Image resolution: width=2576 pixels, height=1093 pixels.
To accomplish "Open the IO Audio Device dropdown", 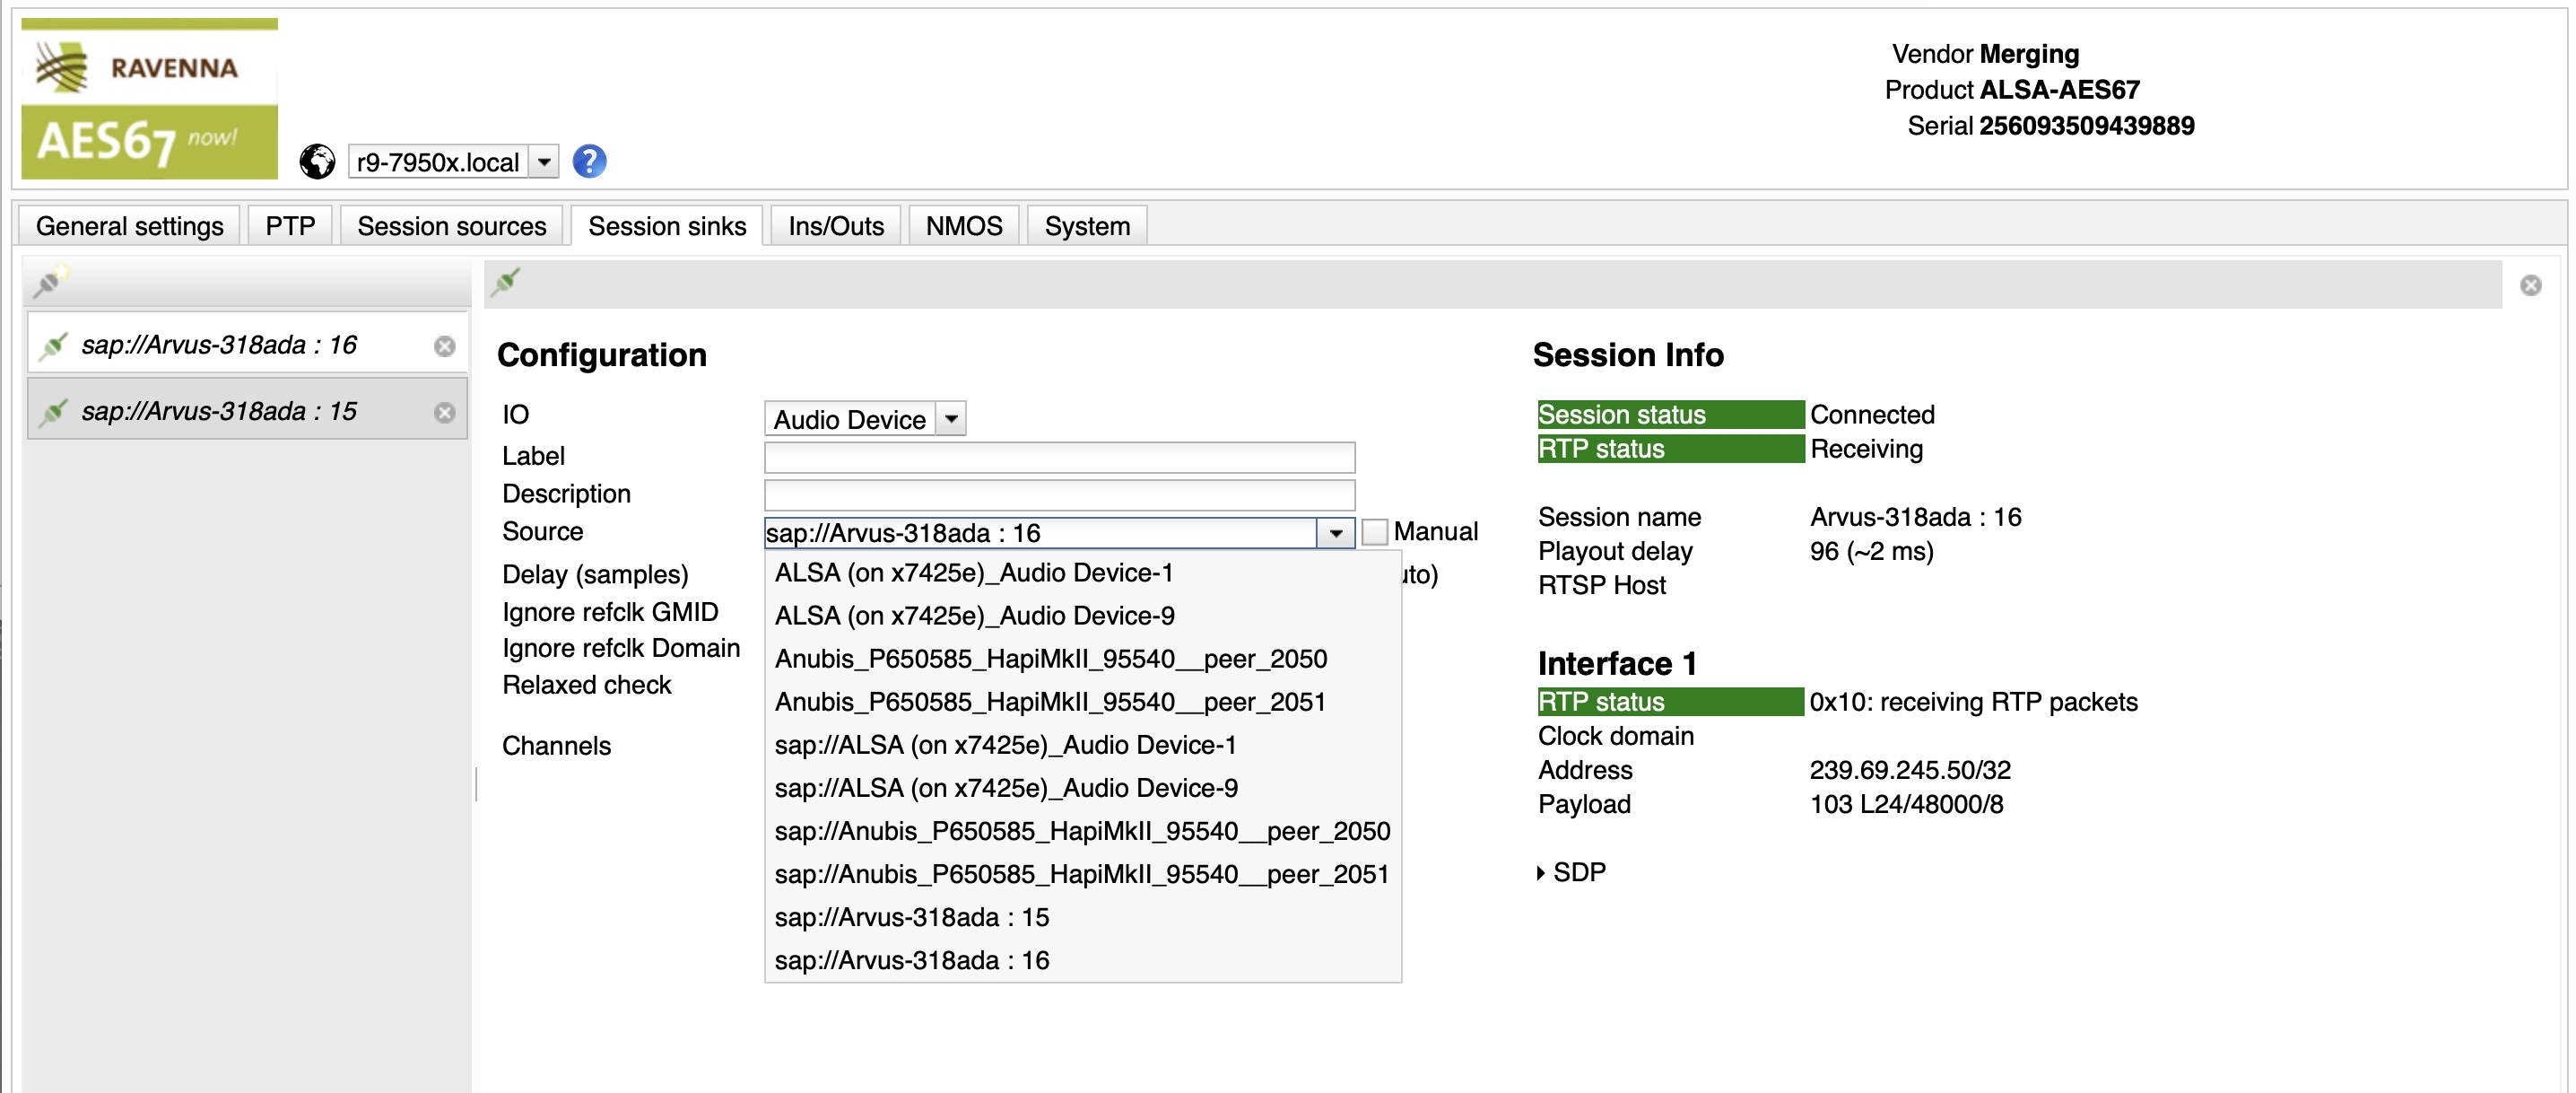I will click(951, 418).
